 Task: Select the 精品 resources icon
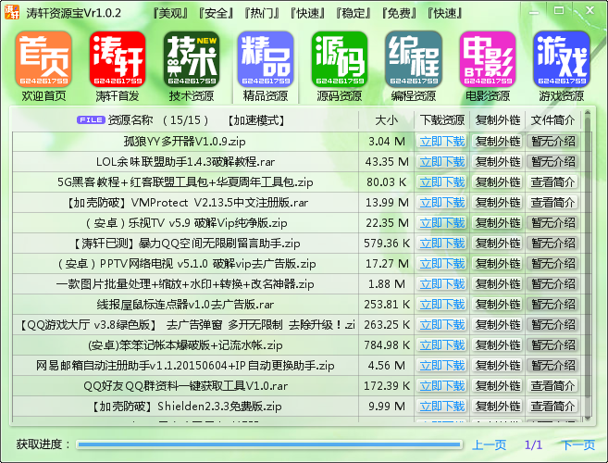click(266, 58)
